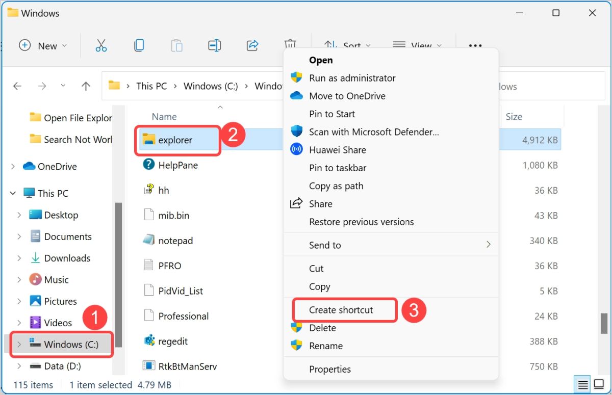Viewport: 612px width, 395px height.
Task: Click the Documents icon in sidebar
Action: (35, 236)
